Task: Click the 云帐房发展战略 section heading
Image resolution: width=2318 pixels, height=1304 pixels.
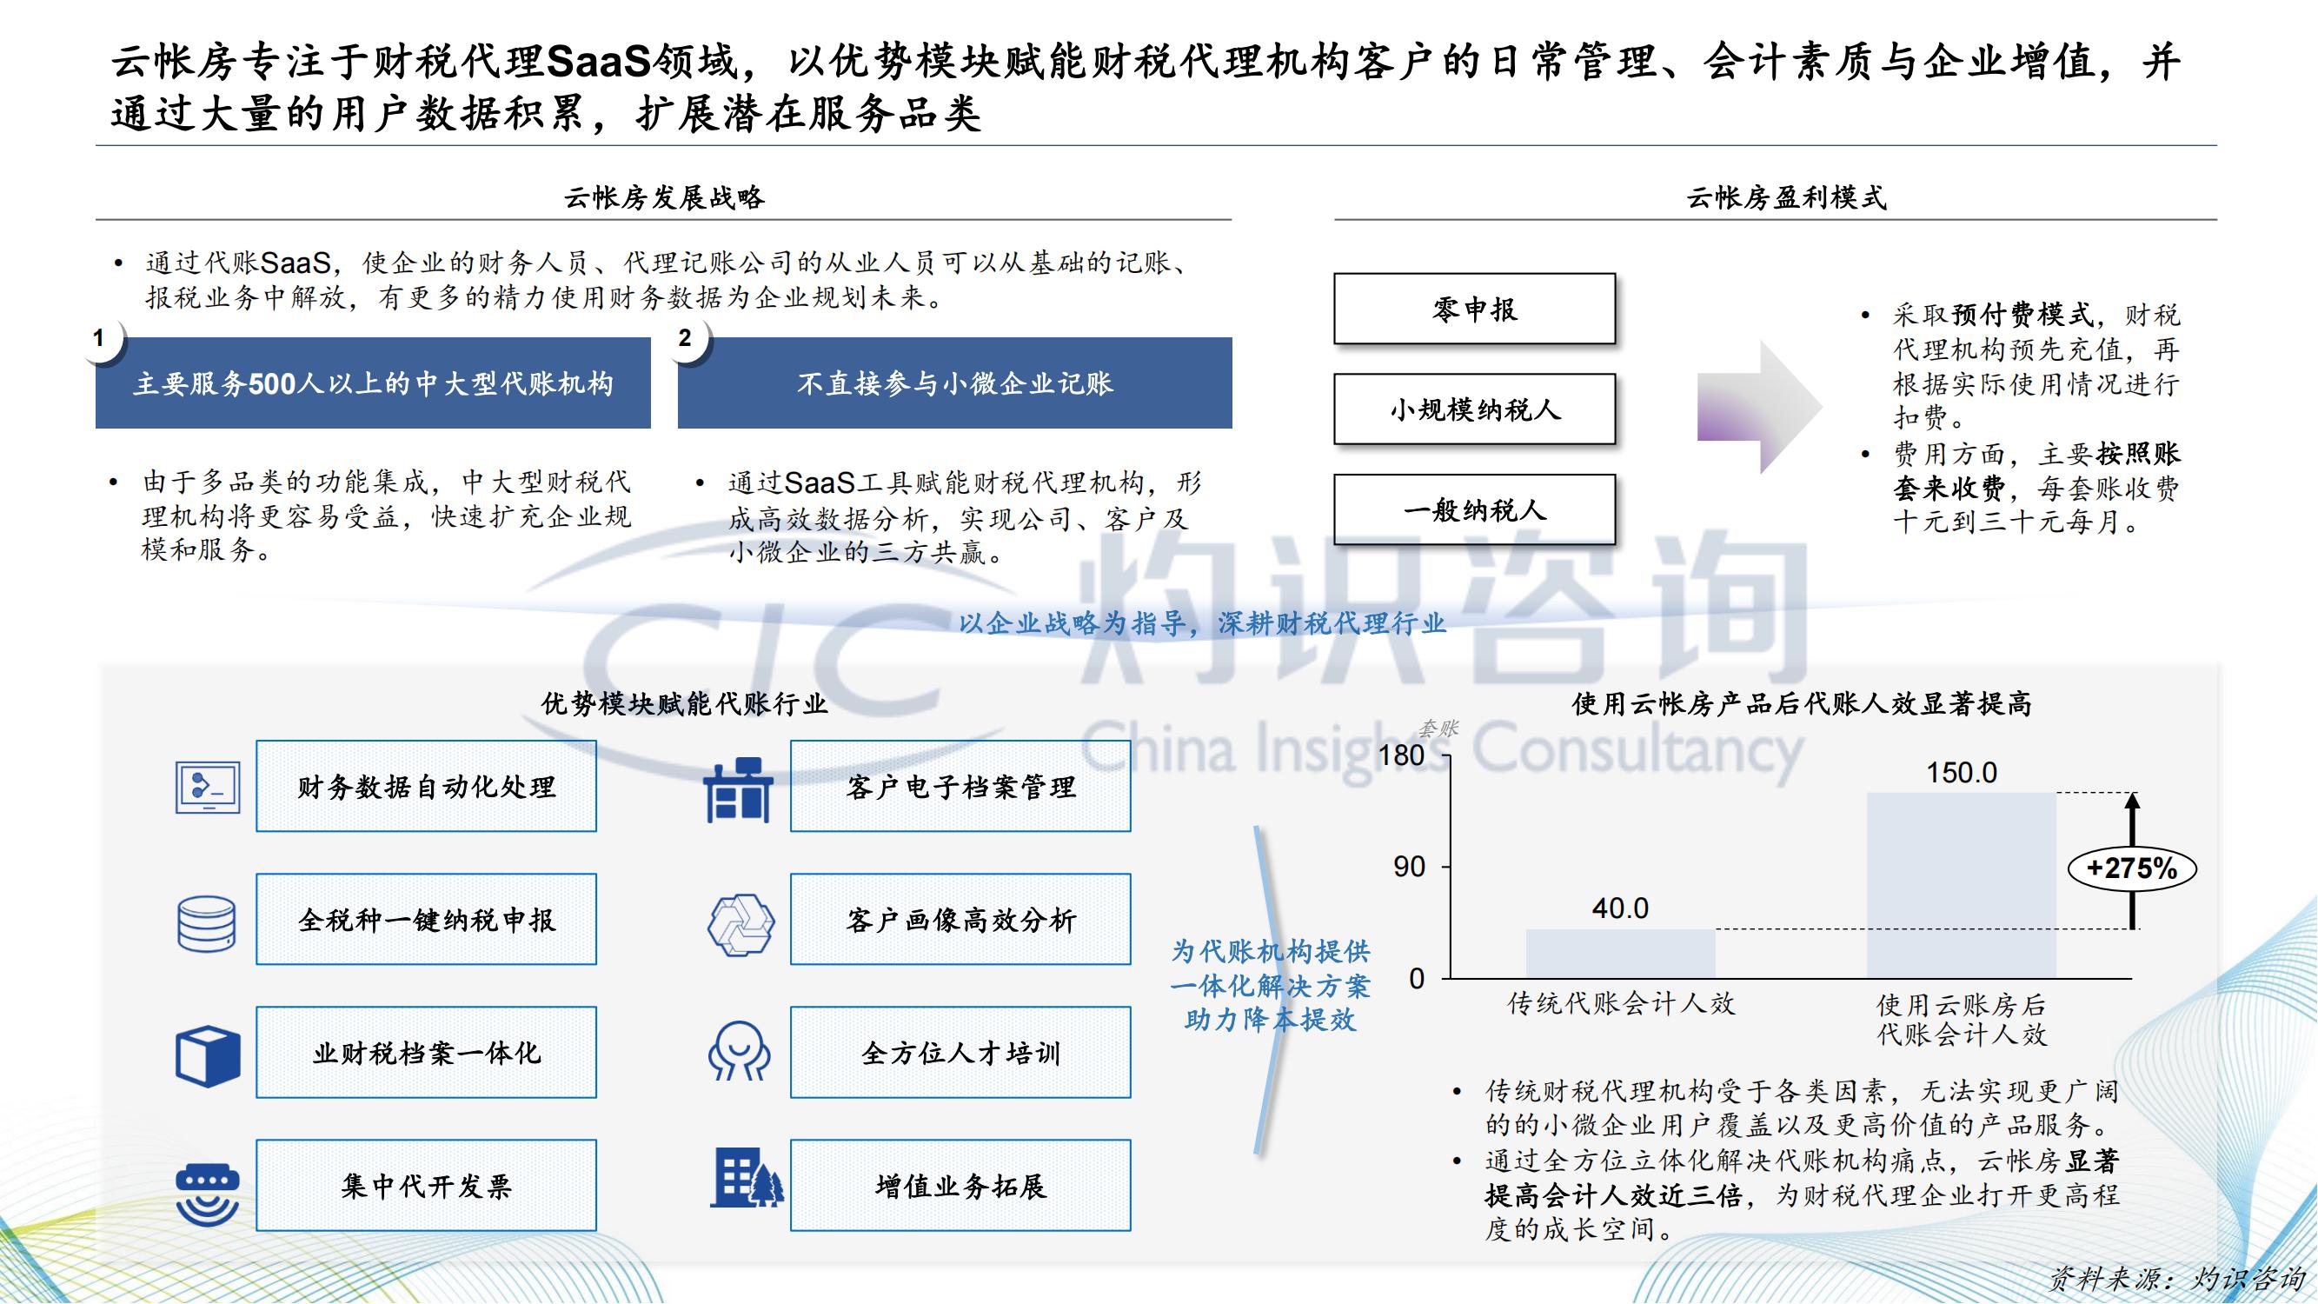Action: [x=664, y=197]
